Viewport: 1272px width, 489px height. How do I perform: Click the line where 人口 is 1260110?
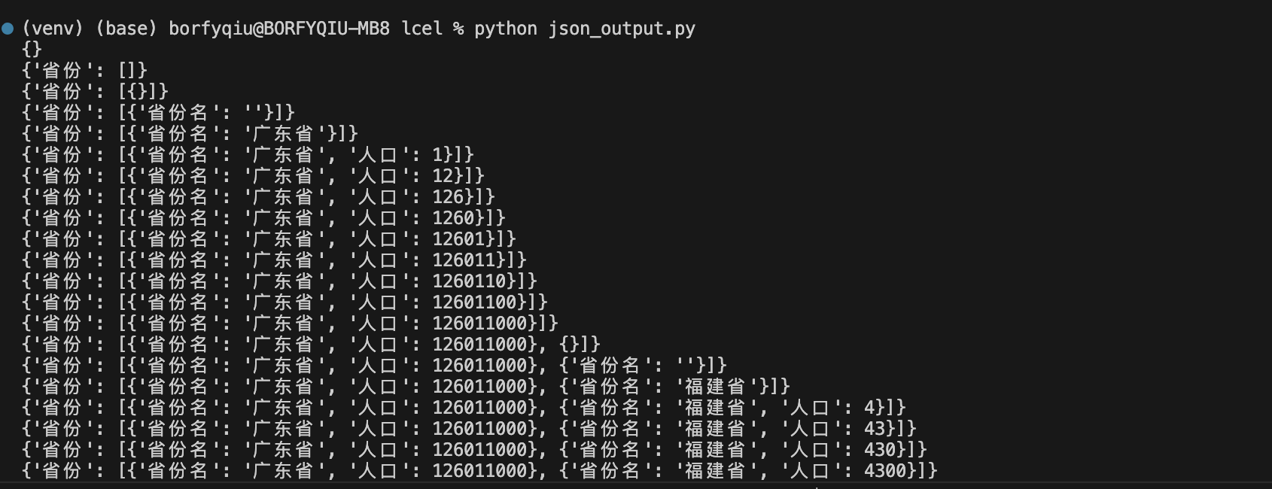pos(279,281)
